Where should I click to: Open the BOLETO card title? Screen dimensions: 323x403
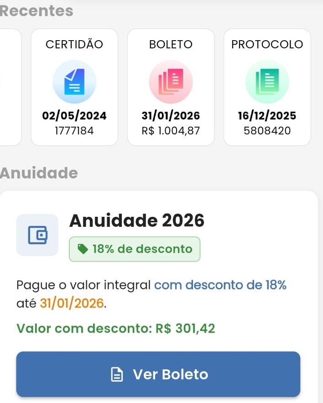171,44
